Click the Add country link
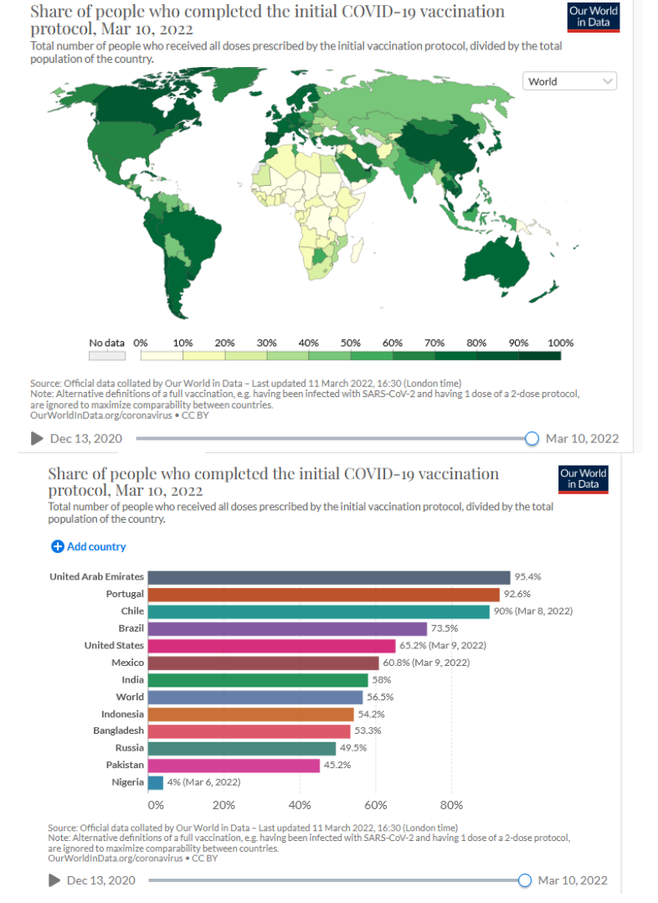Screen dimensions: 658x903 pyautogui.click(x=96, y=547)
